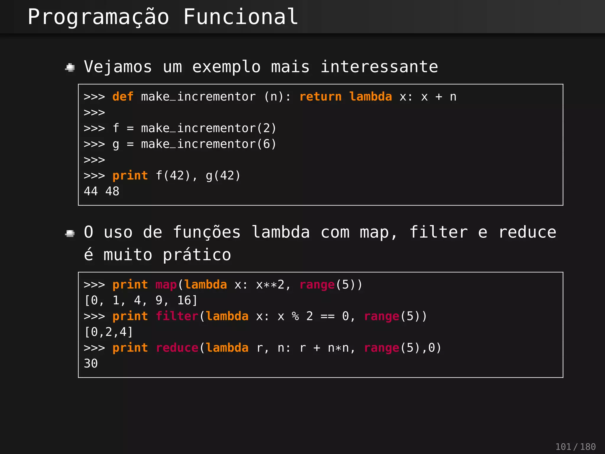Click the 'print f(42), g(42)' line
This screenshot has width=605, height=454.
162,176
